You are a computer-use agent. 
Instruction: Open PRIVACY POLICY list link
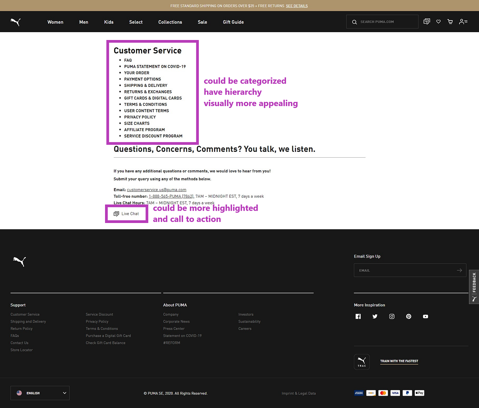140,117
